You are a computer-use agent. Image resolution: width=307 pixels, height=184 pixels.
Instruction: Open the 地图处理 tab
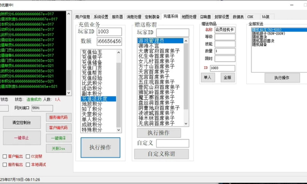pos(189,17)
